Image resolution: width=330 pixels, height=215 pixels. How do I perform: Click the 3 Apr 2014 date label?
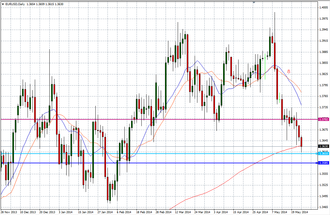click(221, 212)
